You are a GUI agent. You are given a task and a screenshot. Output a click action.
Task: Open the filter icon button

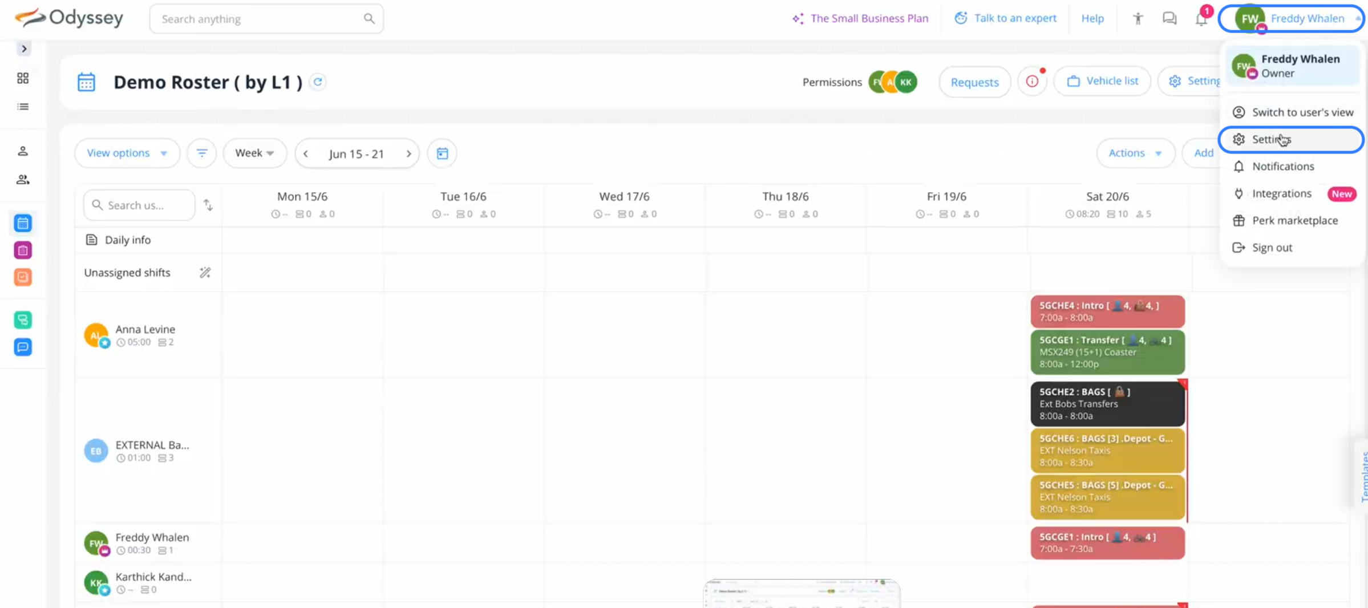tap(202, 153)
